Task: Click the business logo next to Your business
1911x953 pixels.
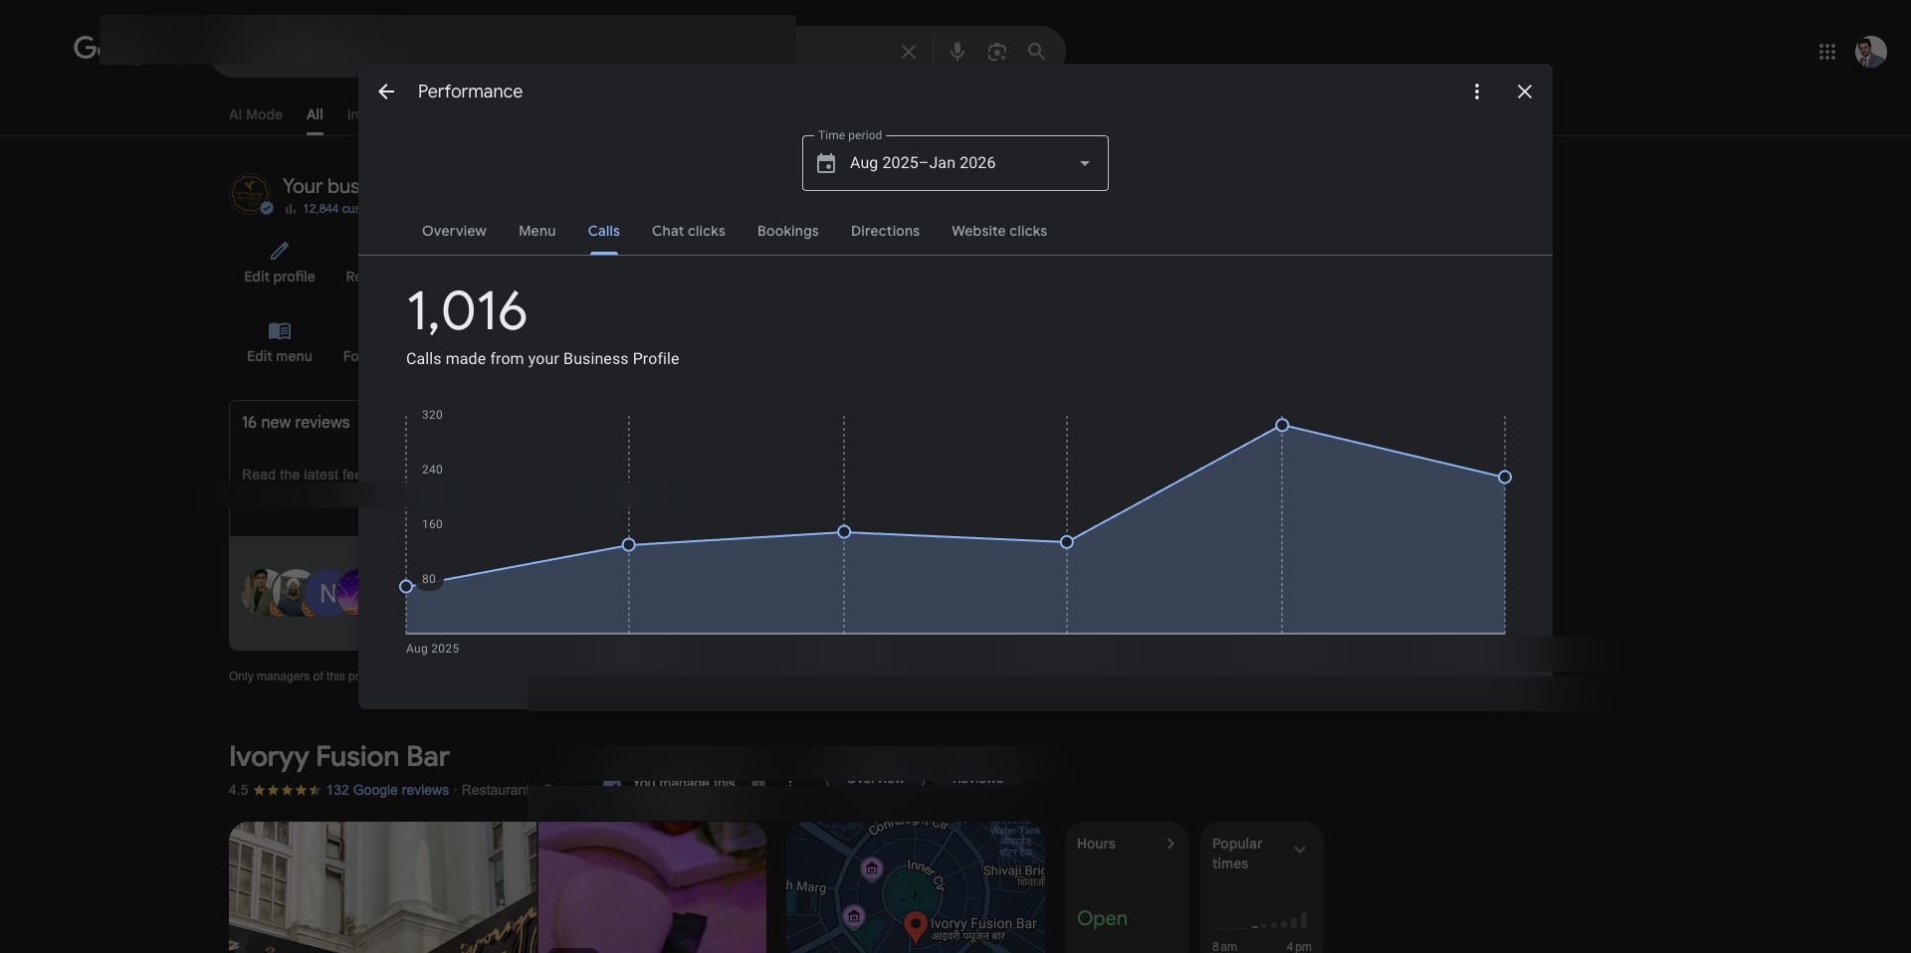Action: 250,194
